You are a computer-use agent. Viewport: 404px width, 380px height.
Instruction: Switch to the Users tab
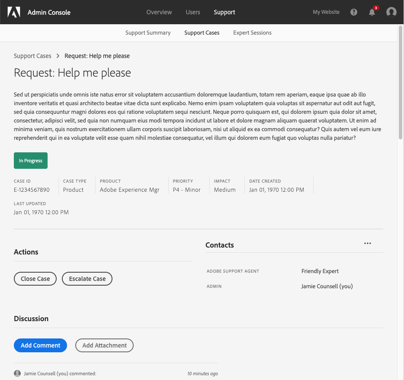tap(193, 12)
